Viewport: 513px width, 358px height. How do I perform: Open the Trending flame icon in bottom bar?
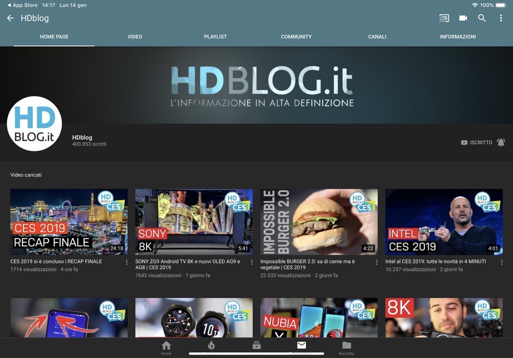click(212, 346)
